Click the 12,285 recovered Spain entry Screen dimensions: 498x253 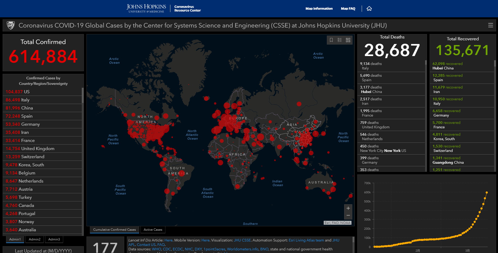pos(462,78)
